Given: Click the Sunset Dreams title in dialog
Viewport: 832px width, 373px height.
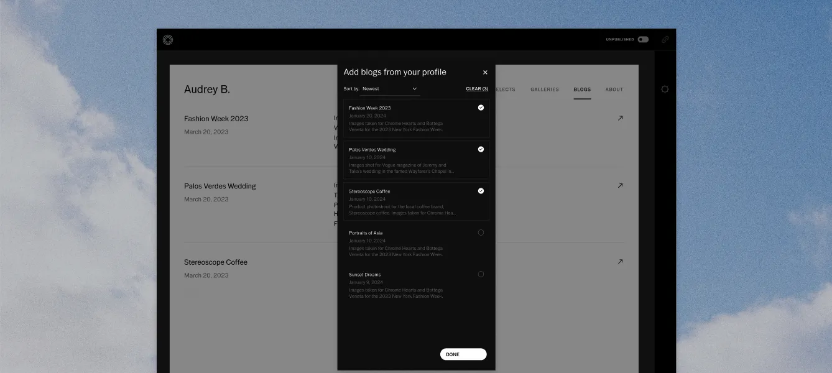Looking at the screenshot, I should click(x=364, y=275).
